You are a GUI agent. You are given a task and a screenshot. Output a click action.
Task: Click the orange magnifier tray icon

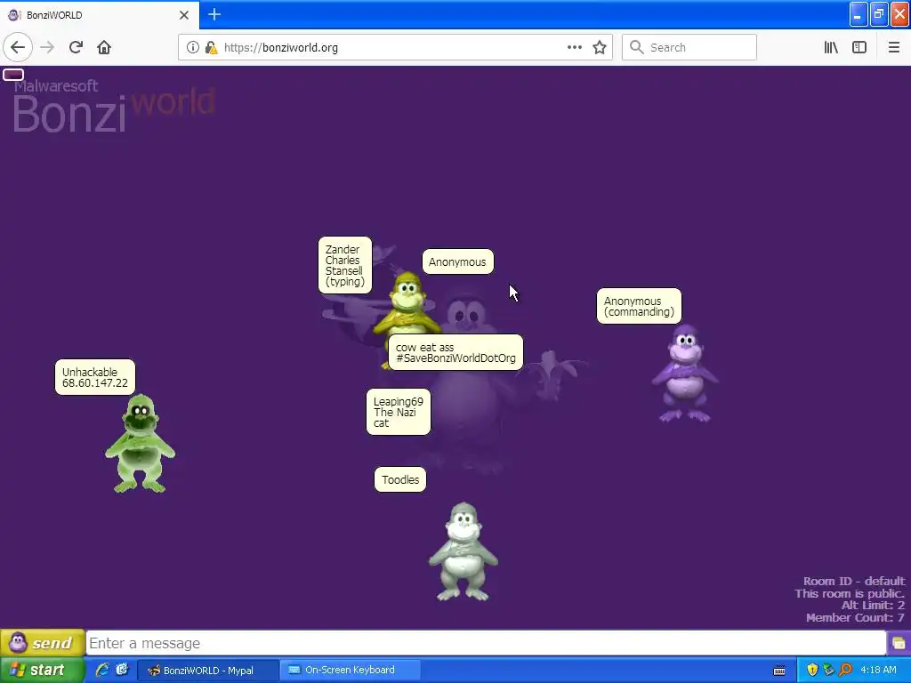coord(845,671)
